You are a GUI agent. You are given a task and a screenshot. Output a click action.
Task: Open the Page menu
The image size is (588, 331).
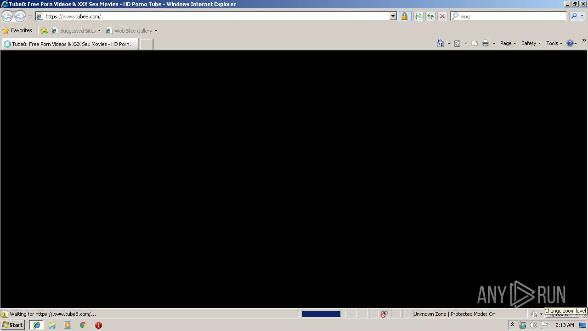click(508, 43)
